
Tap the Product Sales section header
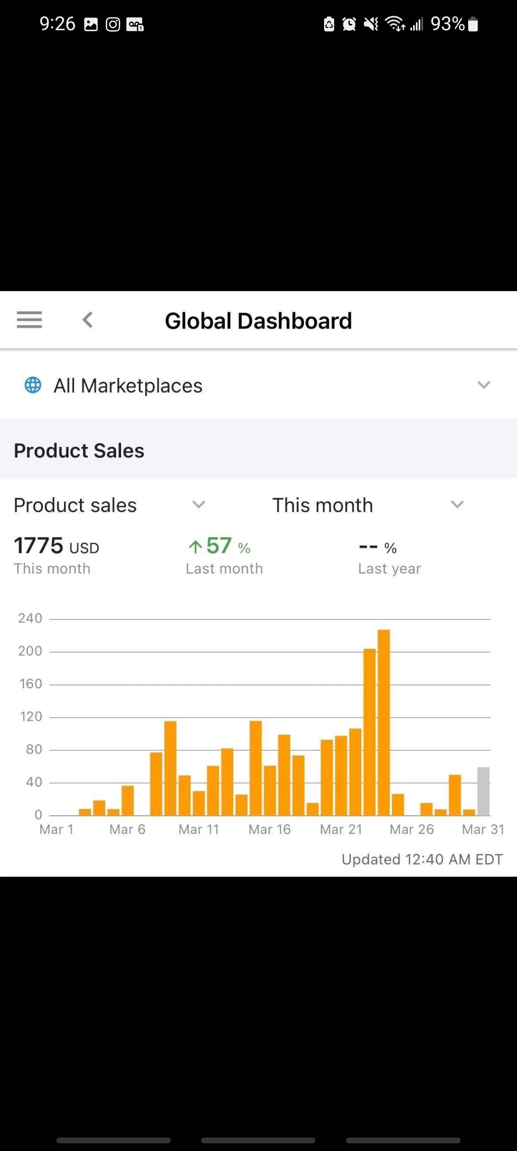(79, 451)
